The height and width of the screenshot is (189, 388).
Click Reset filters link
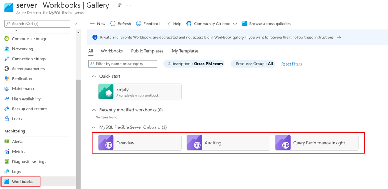(292, 64)
